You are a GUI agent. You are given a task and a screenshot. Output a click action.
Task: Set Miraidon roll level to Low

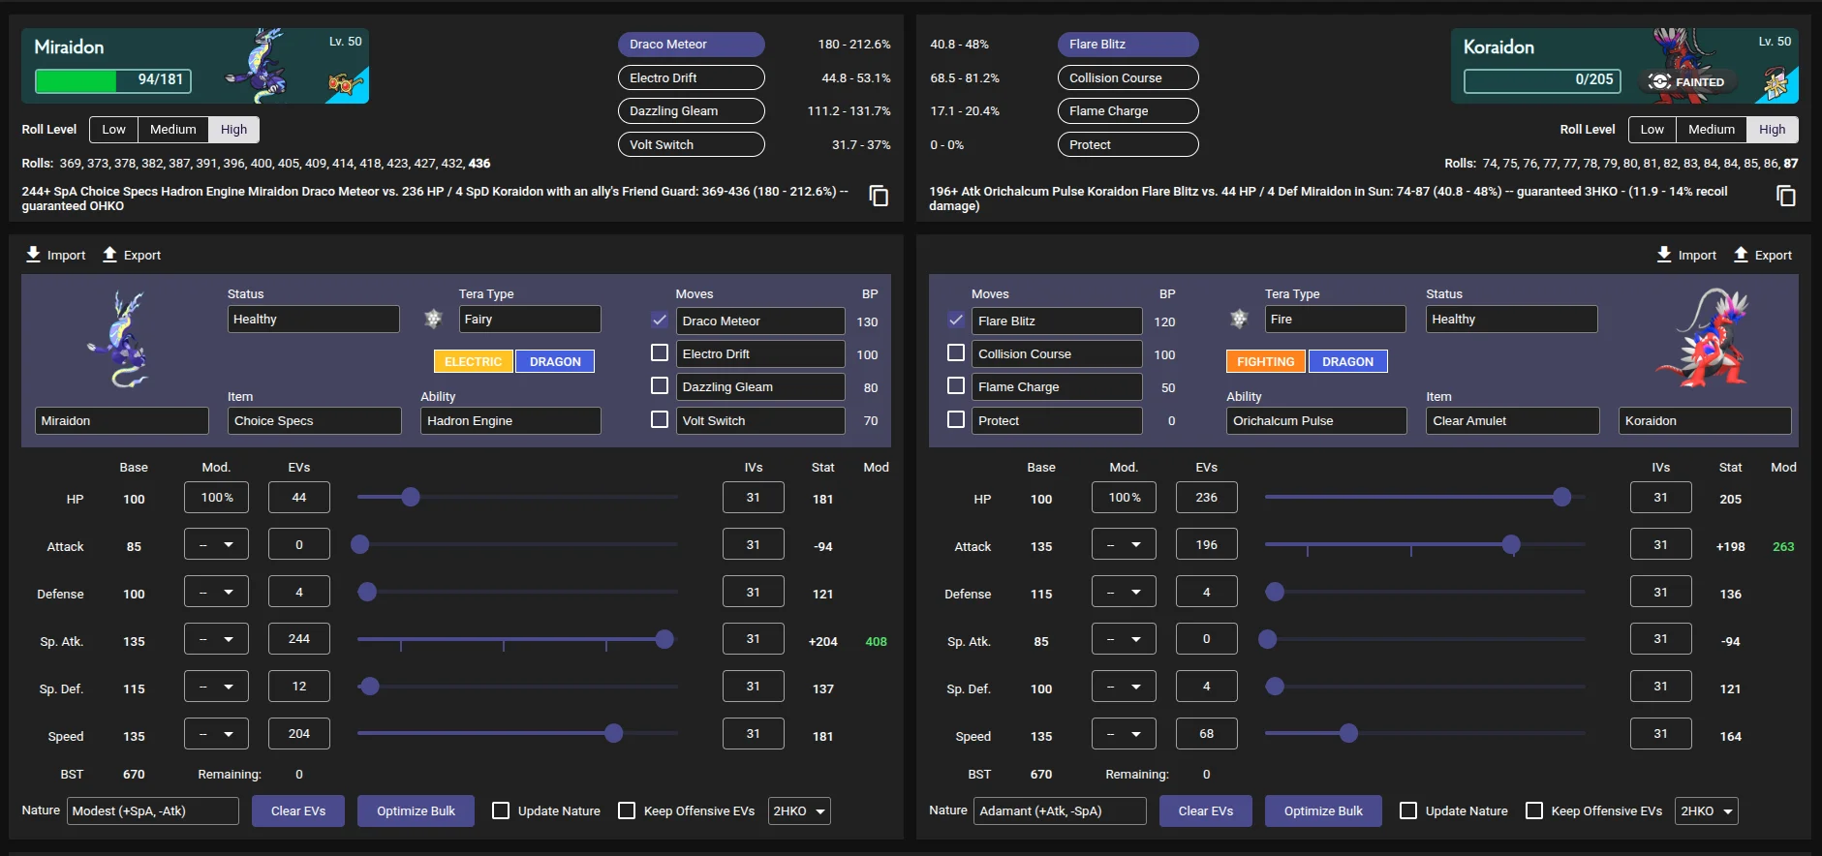tap(113, 129)
